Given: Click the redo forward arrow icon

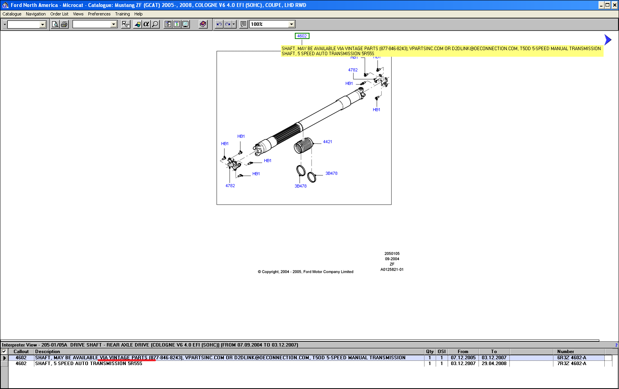Looking at the screenshot, I should (x=228, y=24).
